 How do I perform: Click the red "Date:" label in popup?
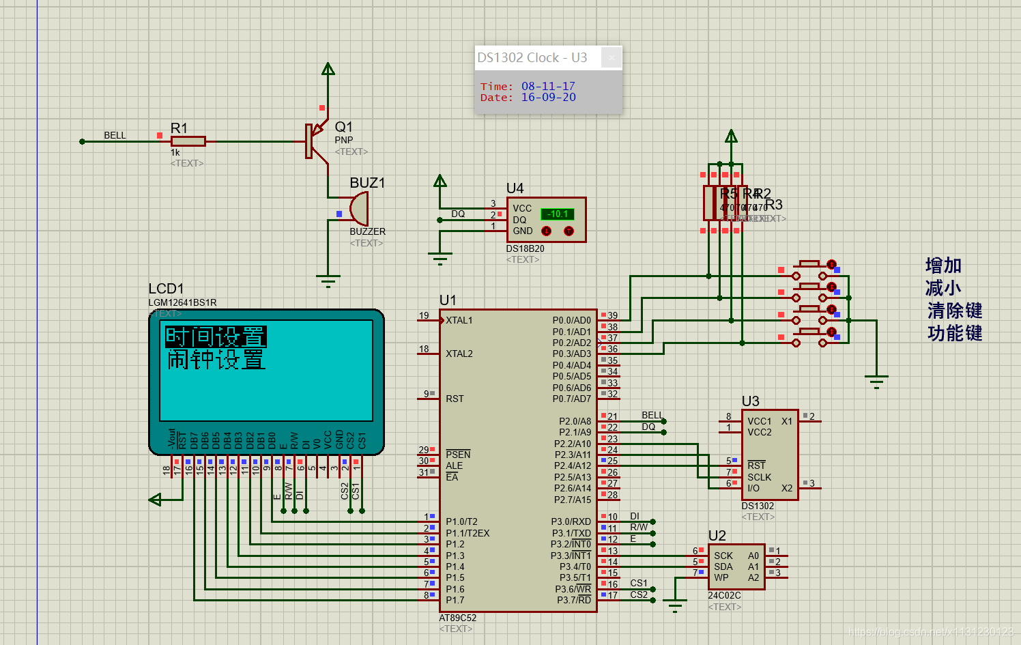(496, 98)
